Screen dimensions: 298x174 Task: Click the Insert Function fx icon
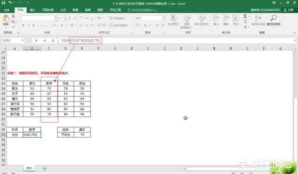click(x=53, y=40)
